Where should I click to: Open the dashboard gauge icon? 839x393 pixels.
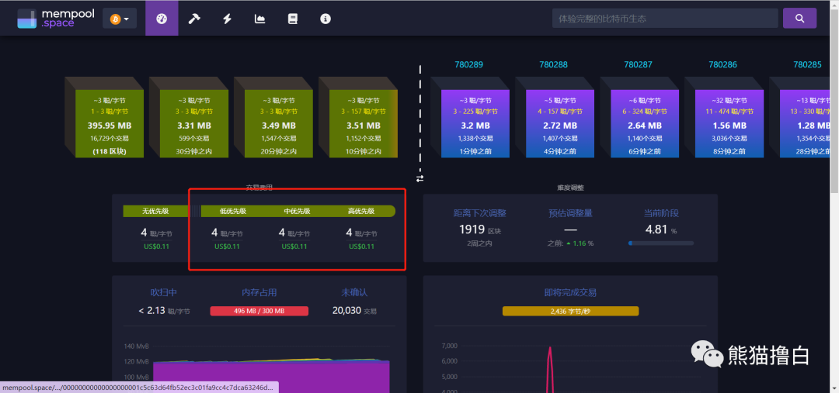click(162, 19)
